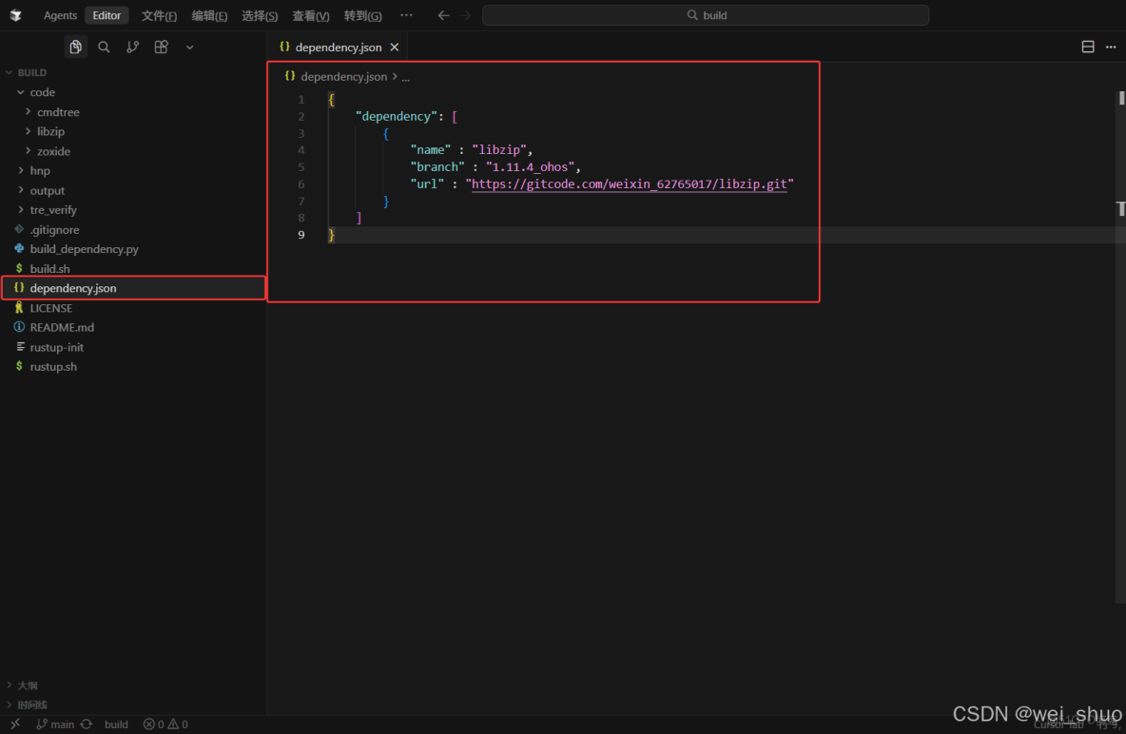Click the more actions ellipsis icon top right
The height and width of the screenshot is (734, 1126).
coord(1111,46)
